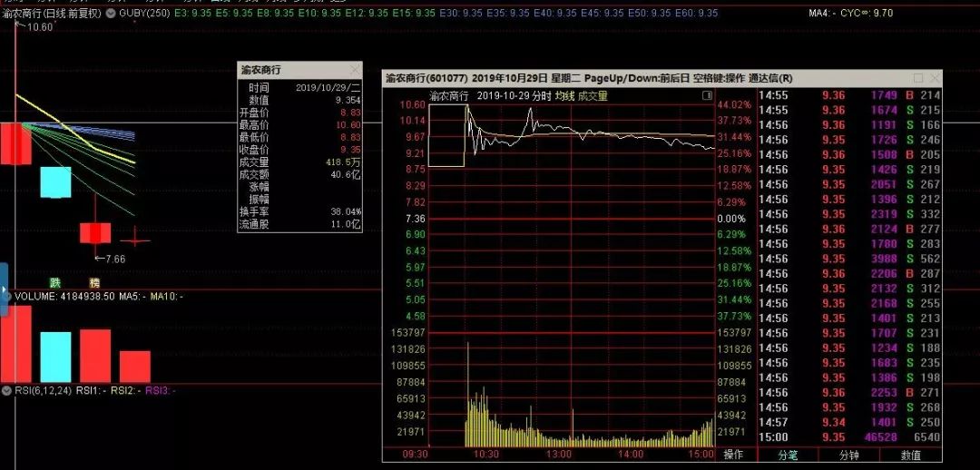Select the trade row with volume 3988
980x470 pixels.
tap(850, 258)
